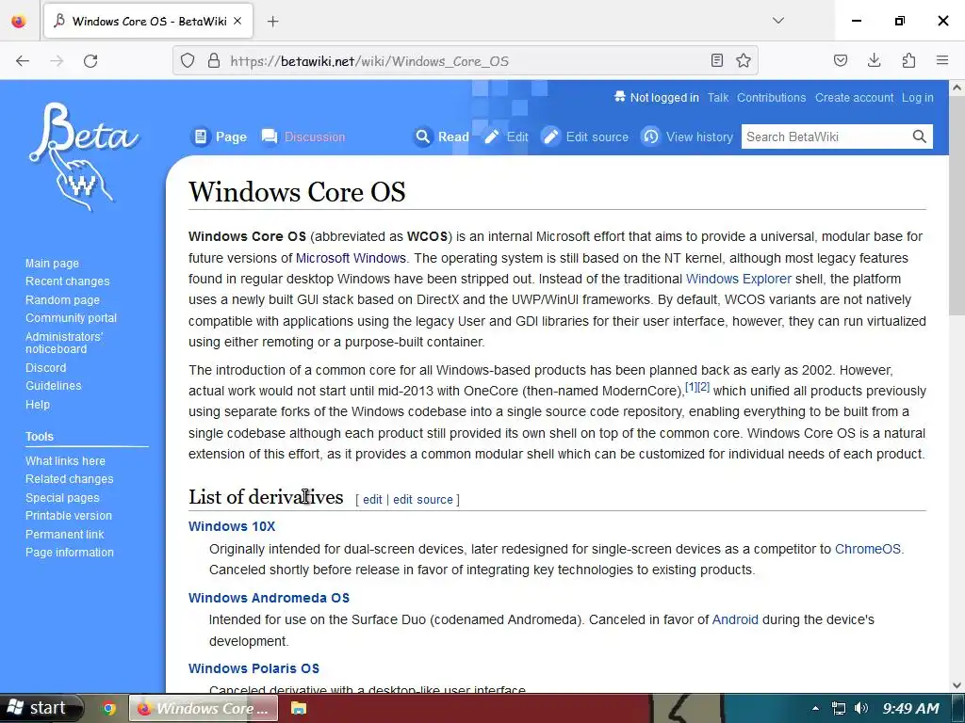Click the Windows Start button
Image resolution: width=965 pixels, height=723 pixels.
click(41, 708)
